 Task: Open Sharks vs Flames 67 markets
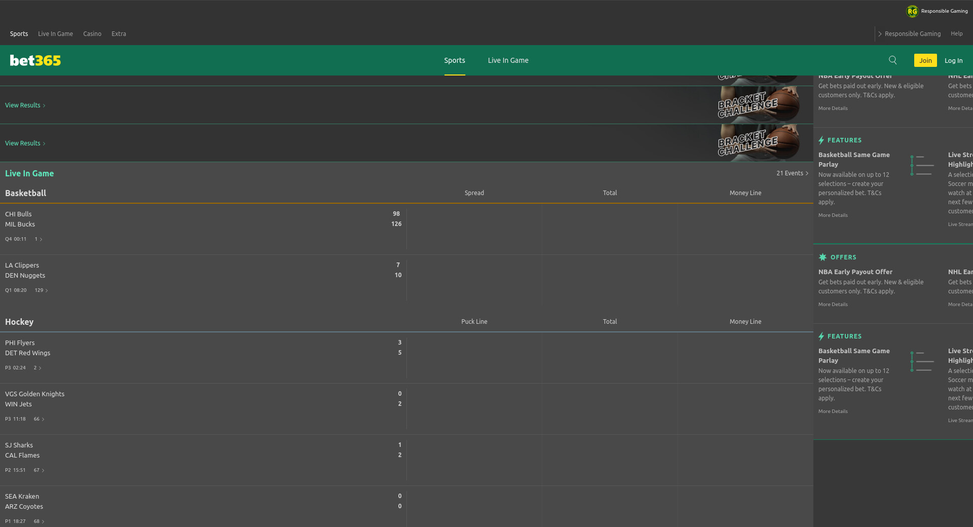tap(39, 470)
